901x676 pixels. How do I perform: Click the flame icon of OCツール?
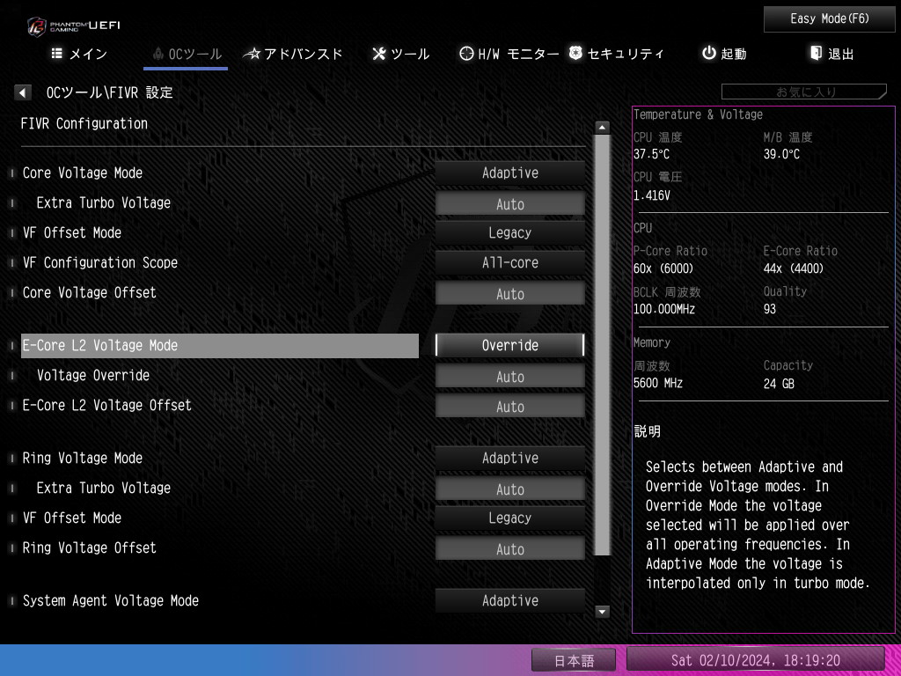157,54
